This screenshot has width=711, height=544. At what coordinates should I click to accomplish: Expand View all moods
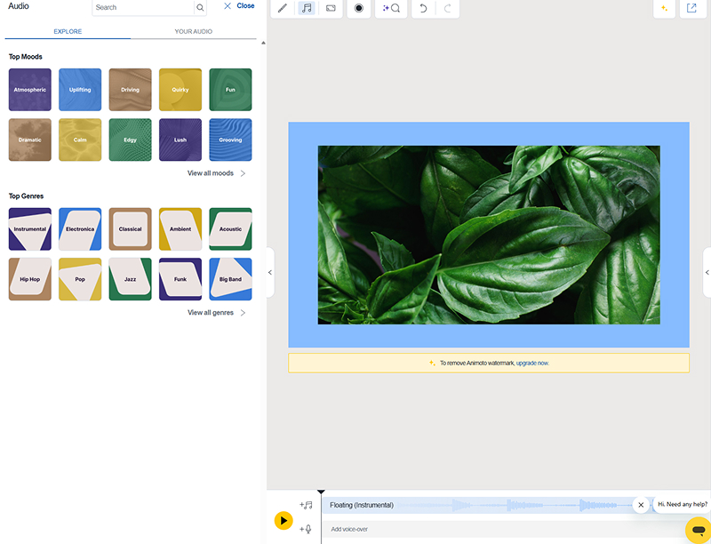[x=216, y=173]
